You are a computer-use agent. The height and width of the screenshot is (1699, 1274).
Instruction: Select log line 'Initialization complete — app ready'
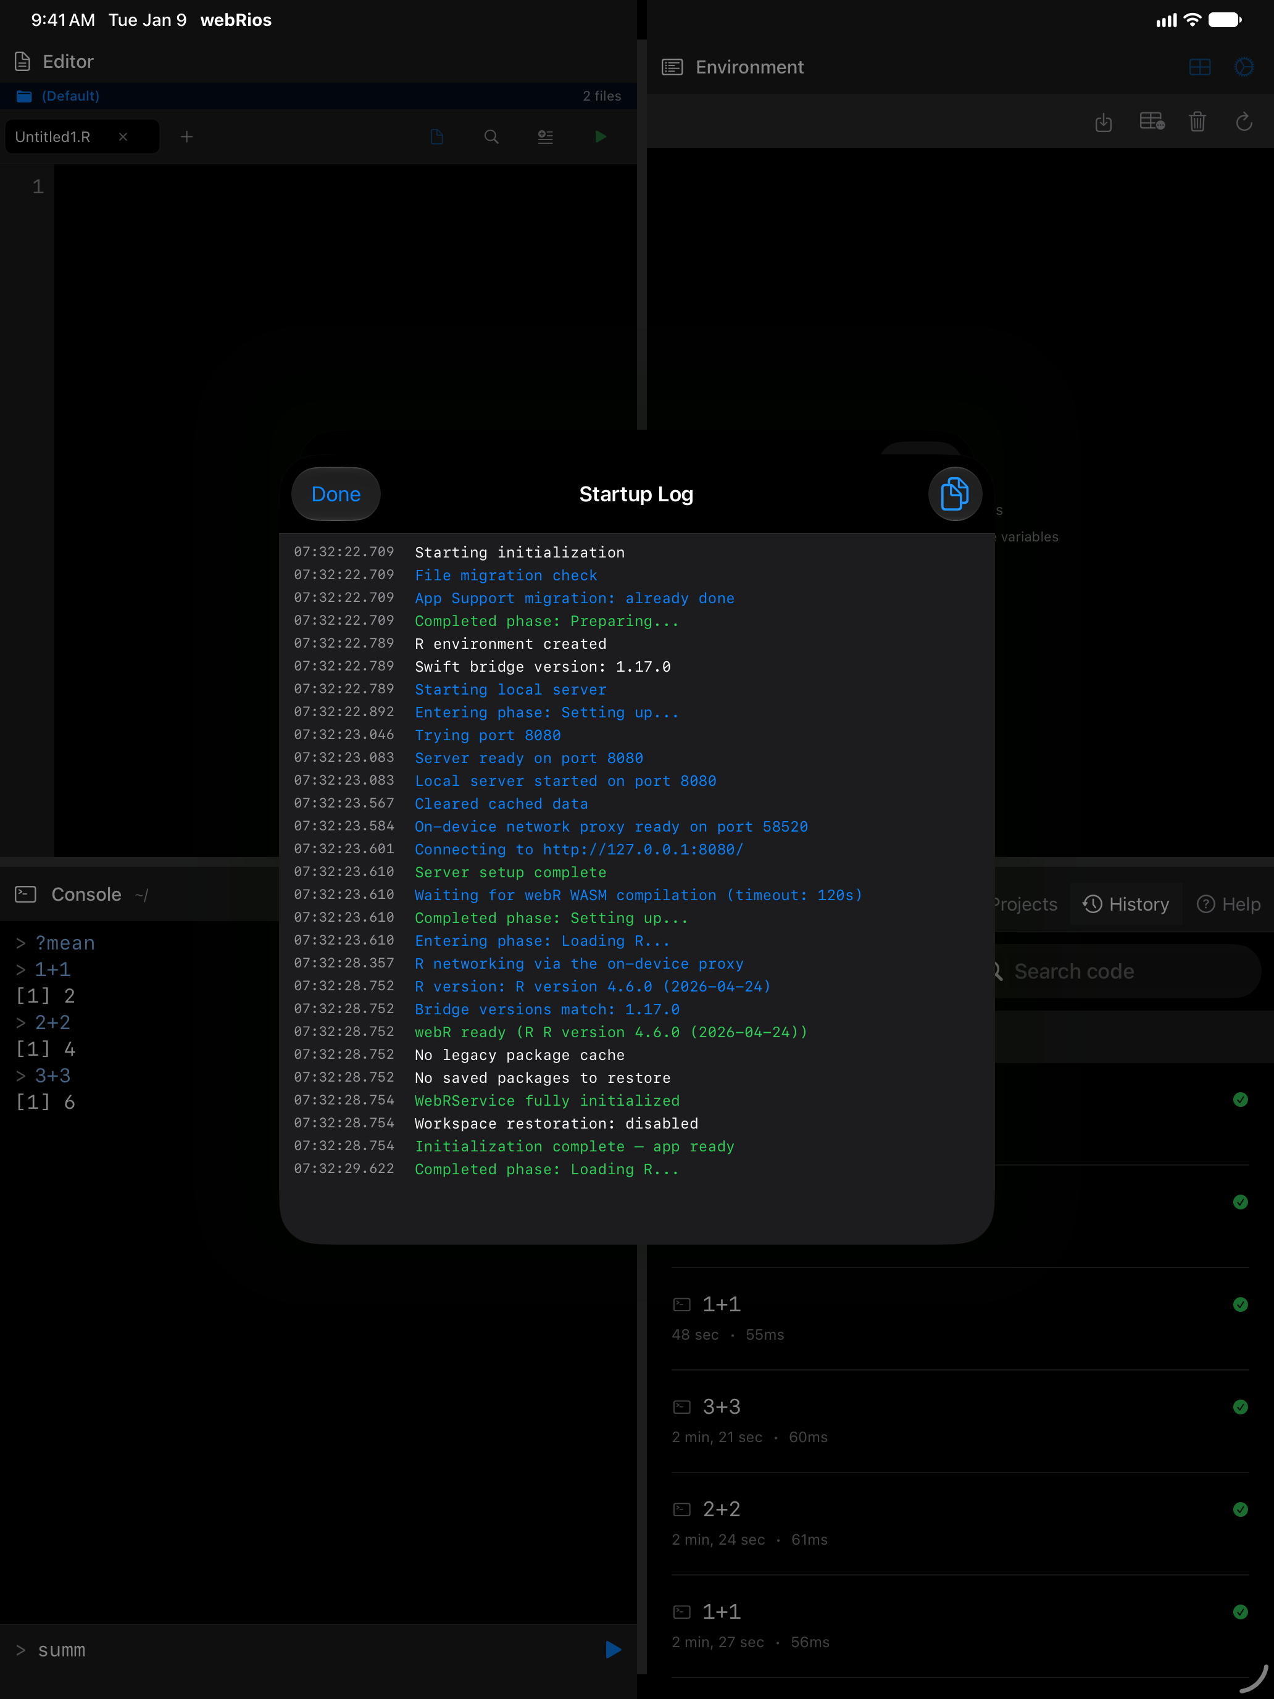(x=575, y=1146)
